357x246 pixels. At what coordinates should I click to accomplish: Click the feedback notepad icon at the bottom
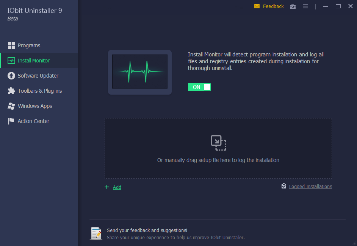96,234
